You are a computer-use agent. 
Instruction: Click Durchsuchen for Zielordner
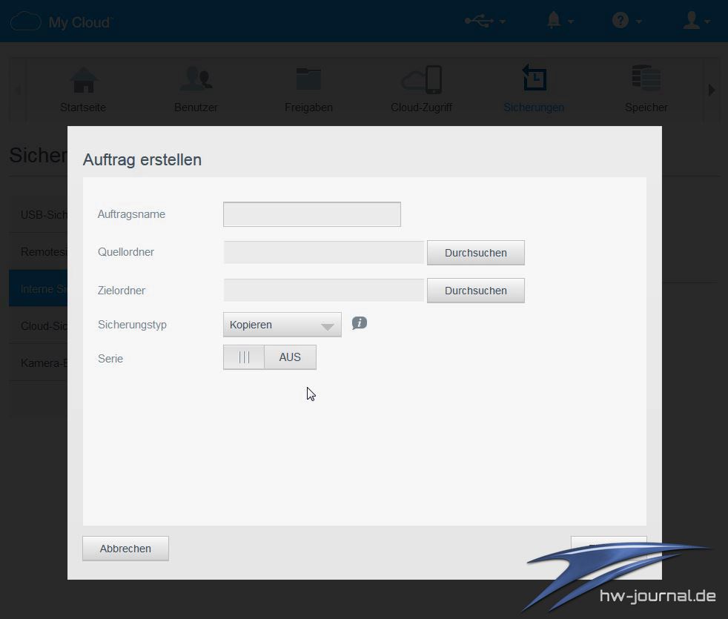coord(475,291)
